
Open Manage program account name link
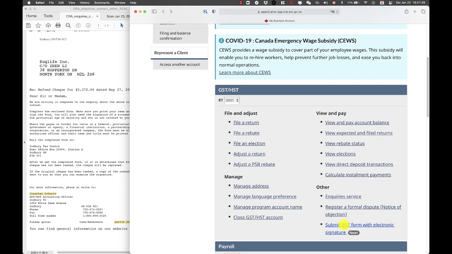coord(268,207)
